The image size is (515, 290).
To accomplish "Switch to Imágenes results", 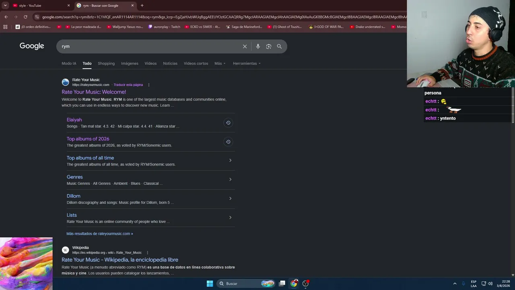I will (x=130, y=64).
